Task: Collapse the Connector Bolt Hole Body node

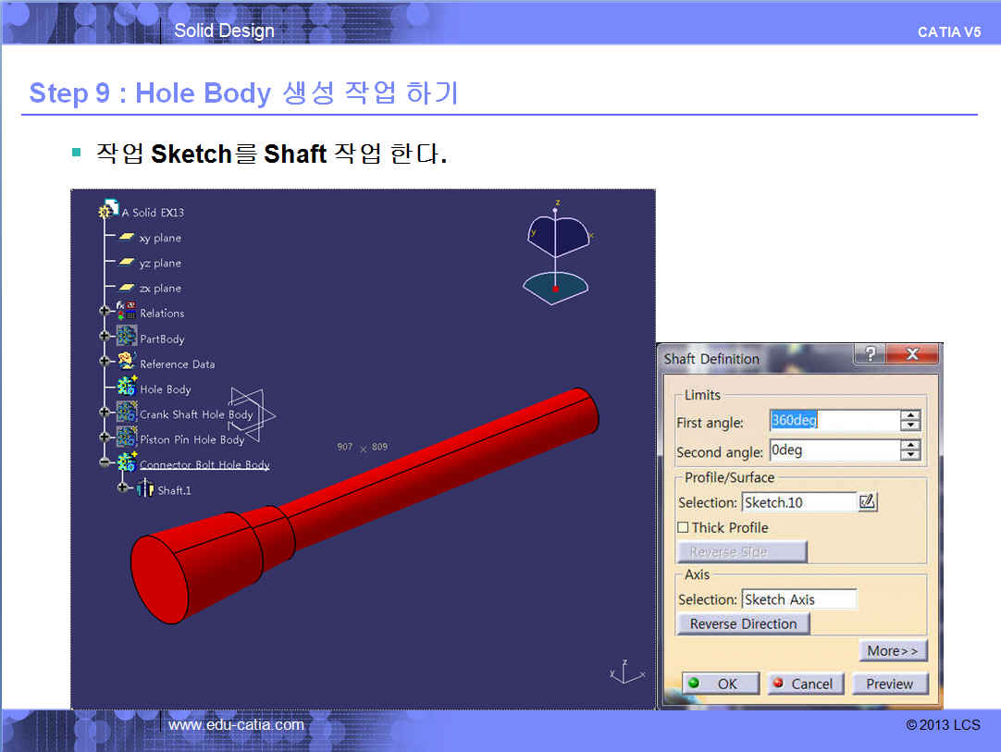Action: coord(105,463)
